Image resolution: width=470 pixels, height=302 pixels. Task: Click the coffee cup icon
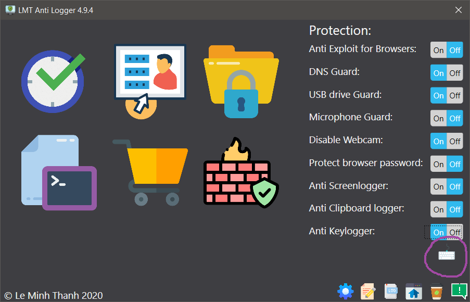click(436, 291)
